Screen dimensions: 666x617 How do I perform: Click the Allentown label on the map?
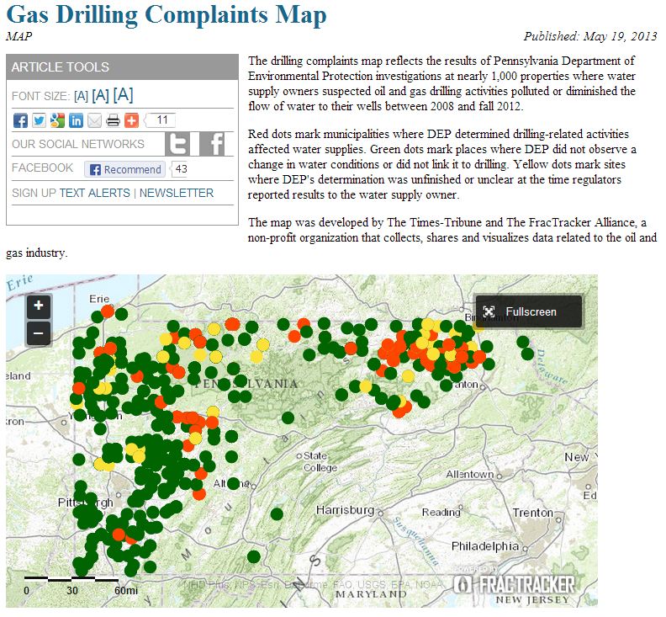[x=470, y=474]
